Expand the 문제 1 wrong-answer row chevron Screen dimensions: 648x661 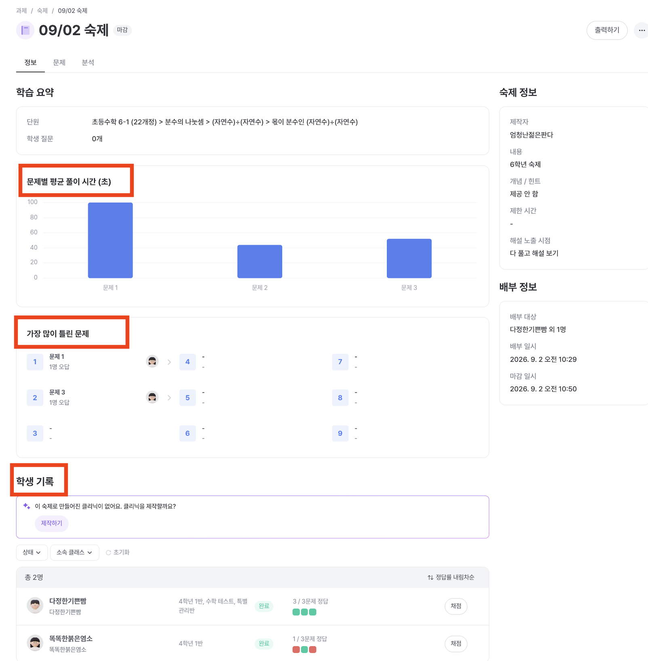click(169, 362)
